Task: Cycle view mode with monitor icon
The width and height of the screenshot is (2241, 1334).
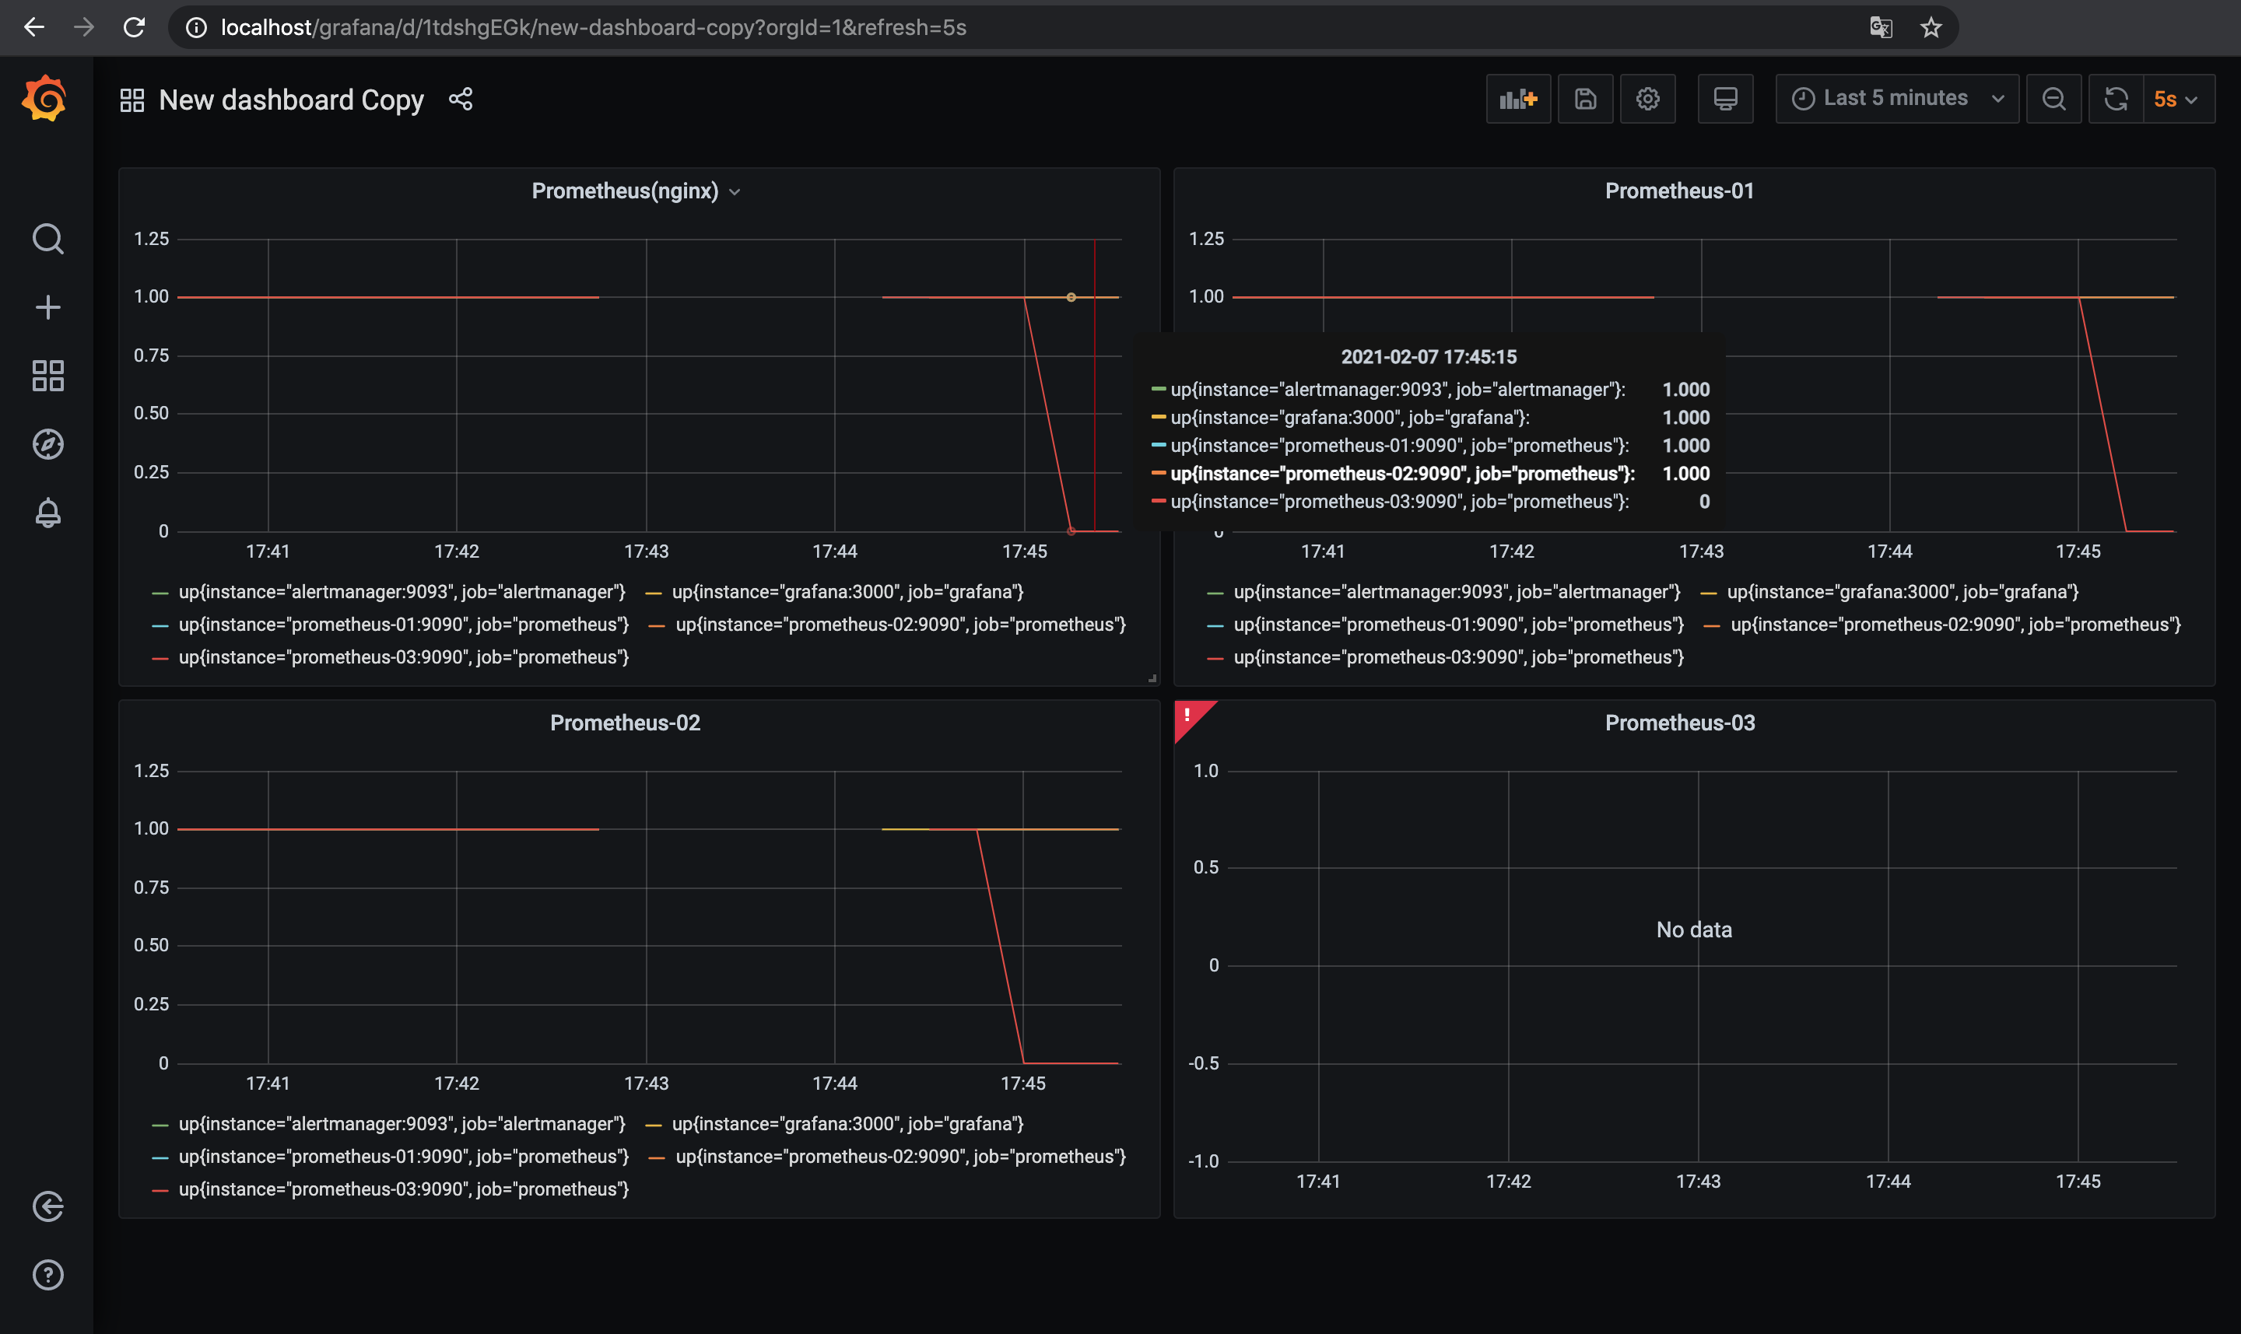Action: (1725, 99)
